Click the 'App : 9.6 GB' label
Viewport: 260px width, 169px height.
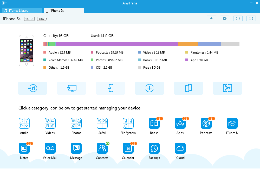pos(199,60)
